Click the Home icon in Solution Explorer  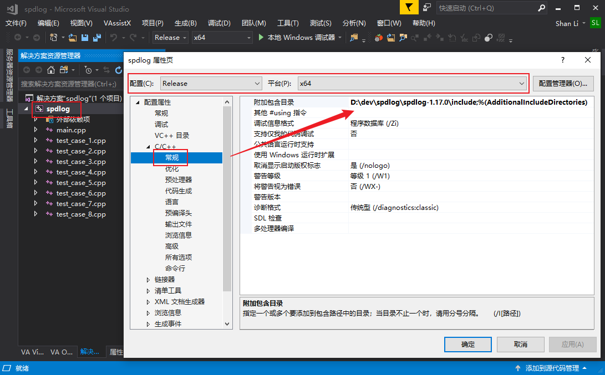point(51,70)
